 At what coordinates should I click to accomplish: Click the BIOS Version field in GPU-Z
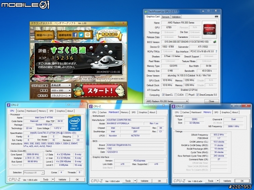(x=186, y=42)
